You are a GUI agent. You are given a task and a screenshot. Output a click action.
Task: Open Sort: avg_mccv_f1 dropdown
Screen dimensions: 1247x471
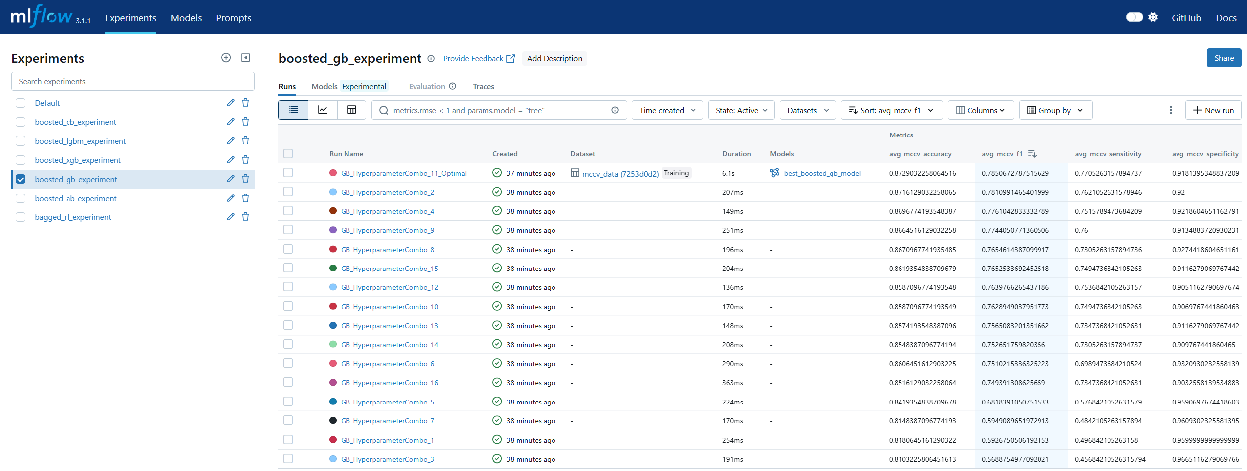tap(892, 110)
